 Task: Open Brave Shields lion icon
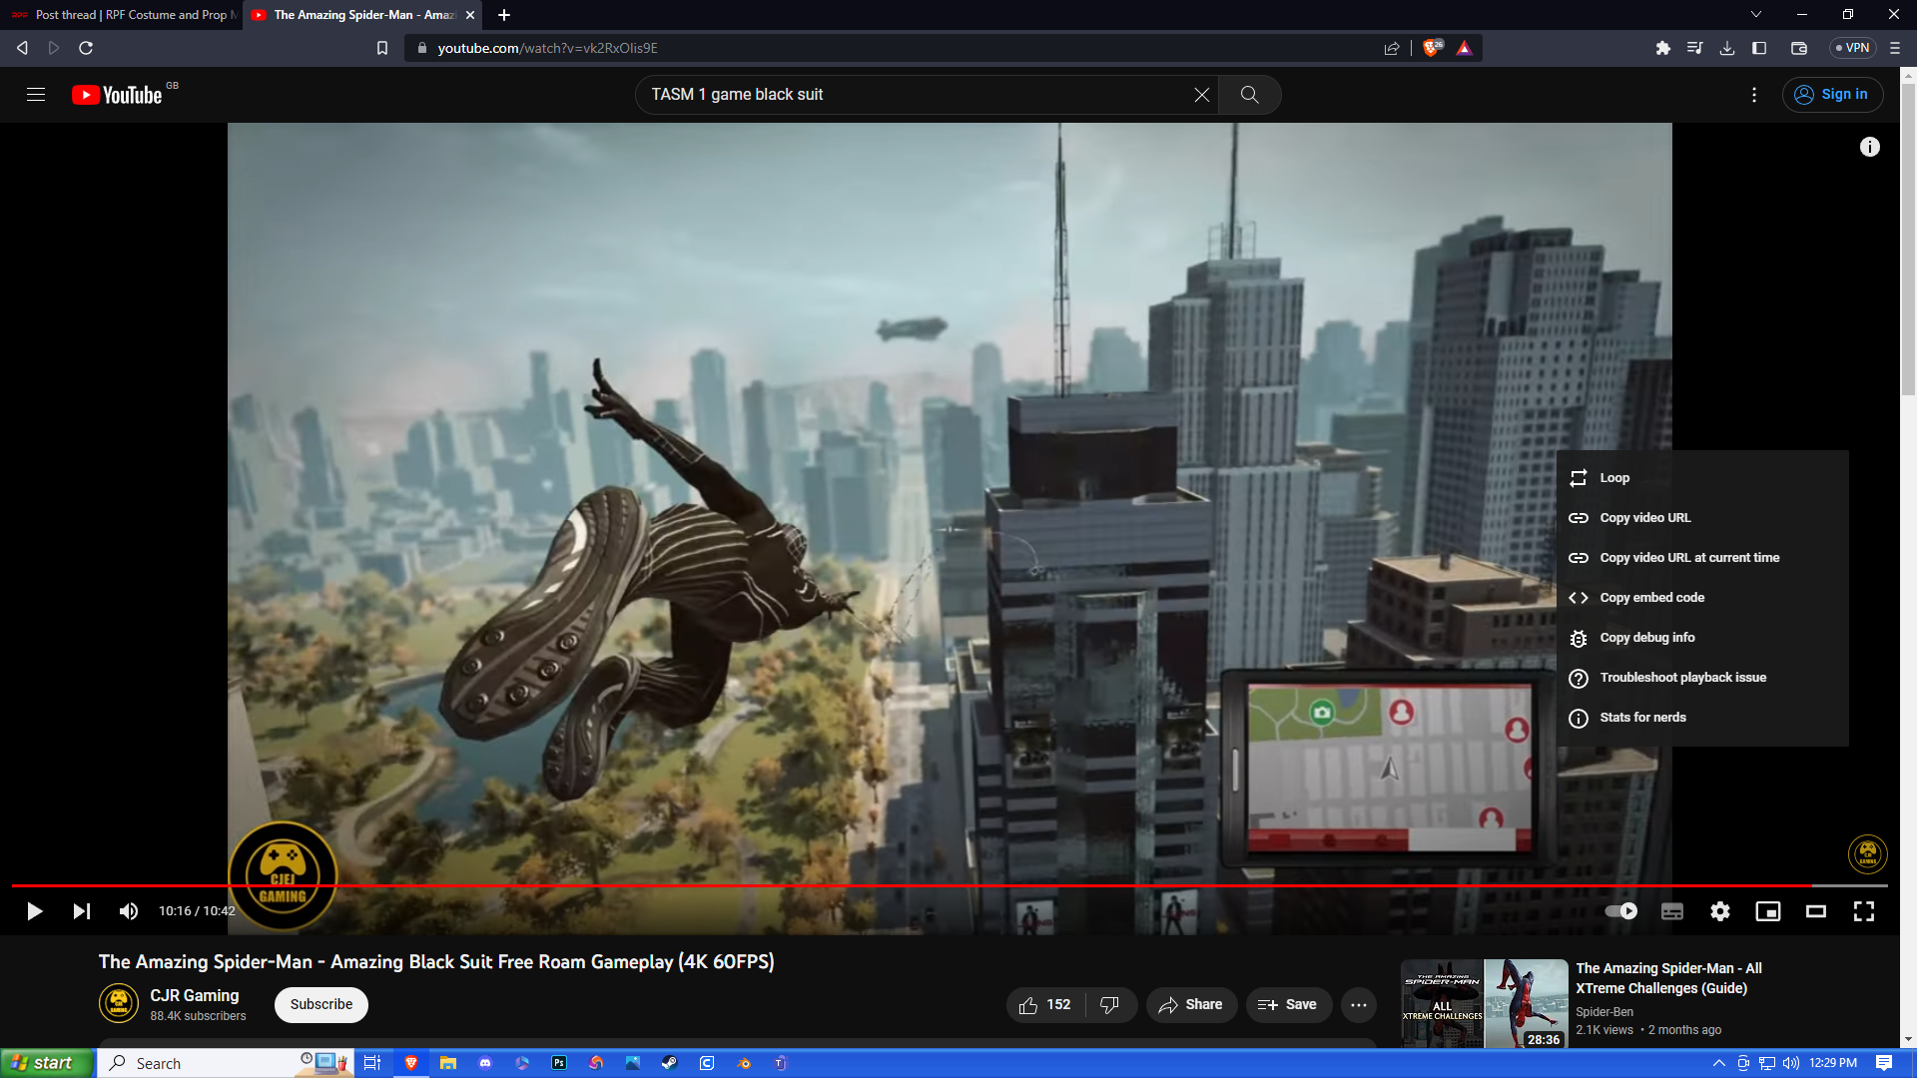pos(1433,48)
